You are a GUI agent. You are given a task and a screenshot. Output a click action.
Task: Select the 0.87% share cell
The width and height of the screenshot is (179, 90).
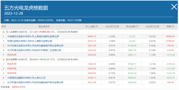(x=112, y=50)
